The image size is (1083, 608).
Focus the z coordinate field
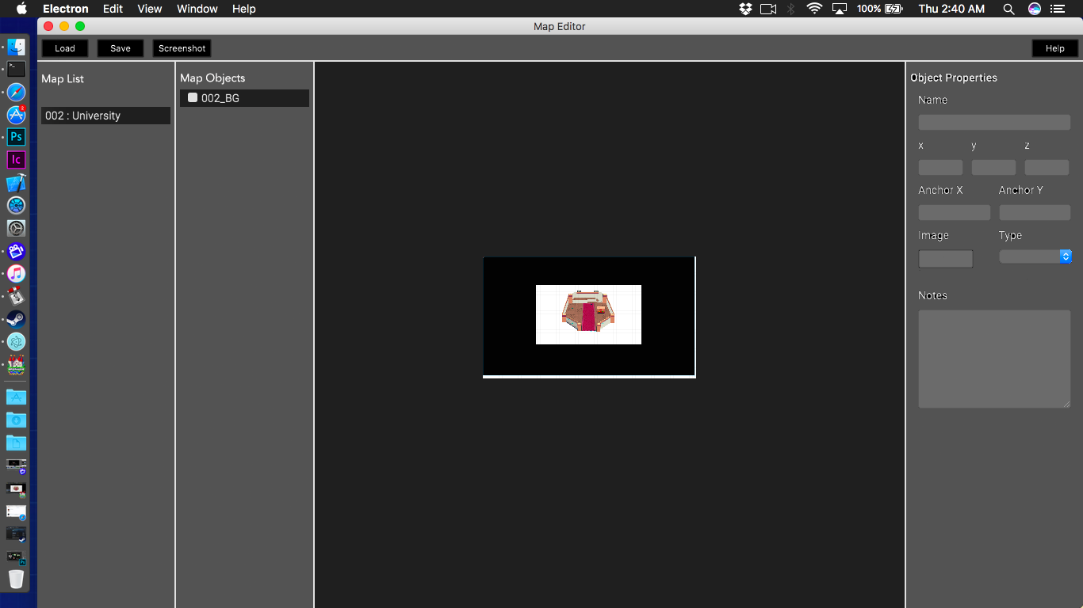1047,167
